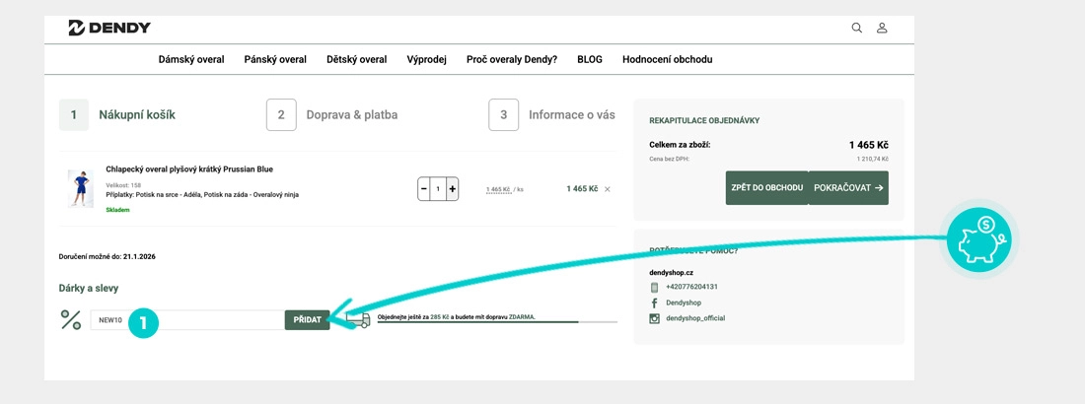This screenshot has height=404, width=1085.
Task: Open search with the magnifier icon
Action: pyautogui.click(x=856, y=28)
